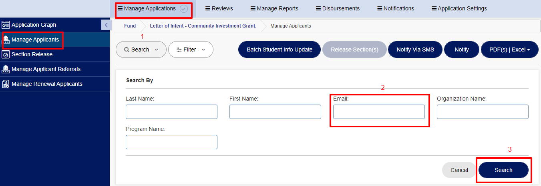Viewport: 541px width, 186px height.
Task: Click into the Last Name field
Action: click(x=171, y=112)
